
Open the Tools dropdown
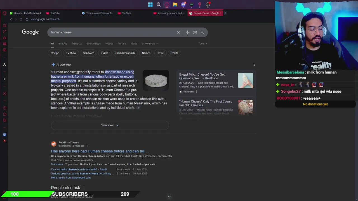pyautogui.click(x=203, y=44)
